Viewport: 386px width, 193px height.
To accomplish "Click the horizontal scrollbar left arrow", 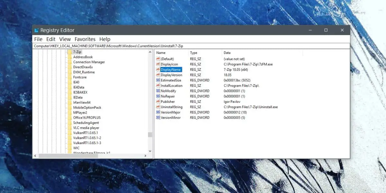I will (x=36, y=156).
